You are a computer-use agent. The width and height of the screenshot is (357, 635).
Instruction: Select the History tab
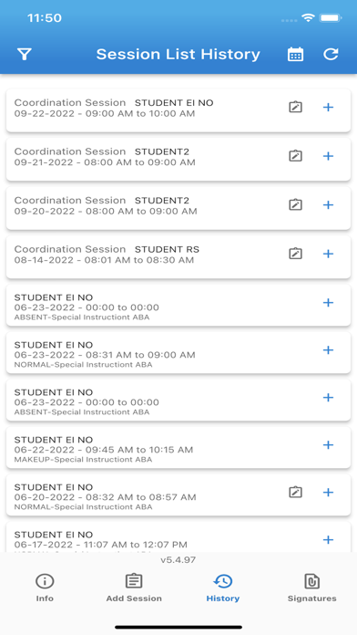223,588
